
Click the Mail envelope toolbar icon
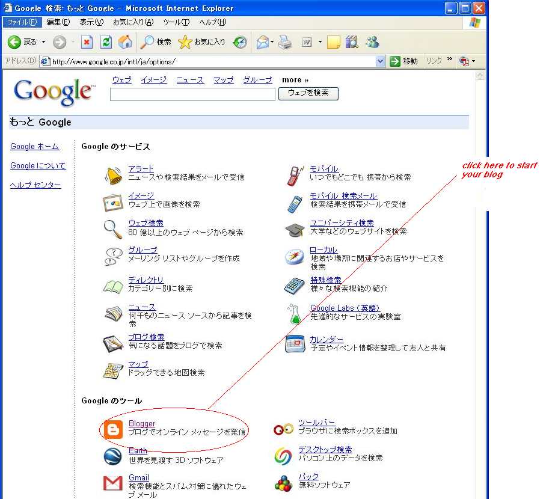(263, 42)
